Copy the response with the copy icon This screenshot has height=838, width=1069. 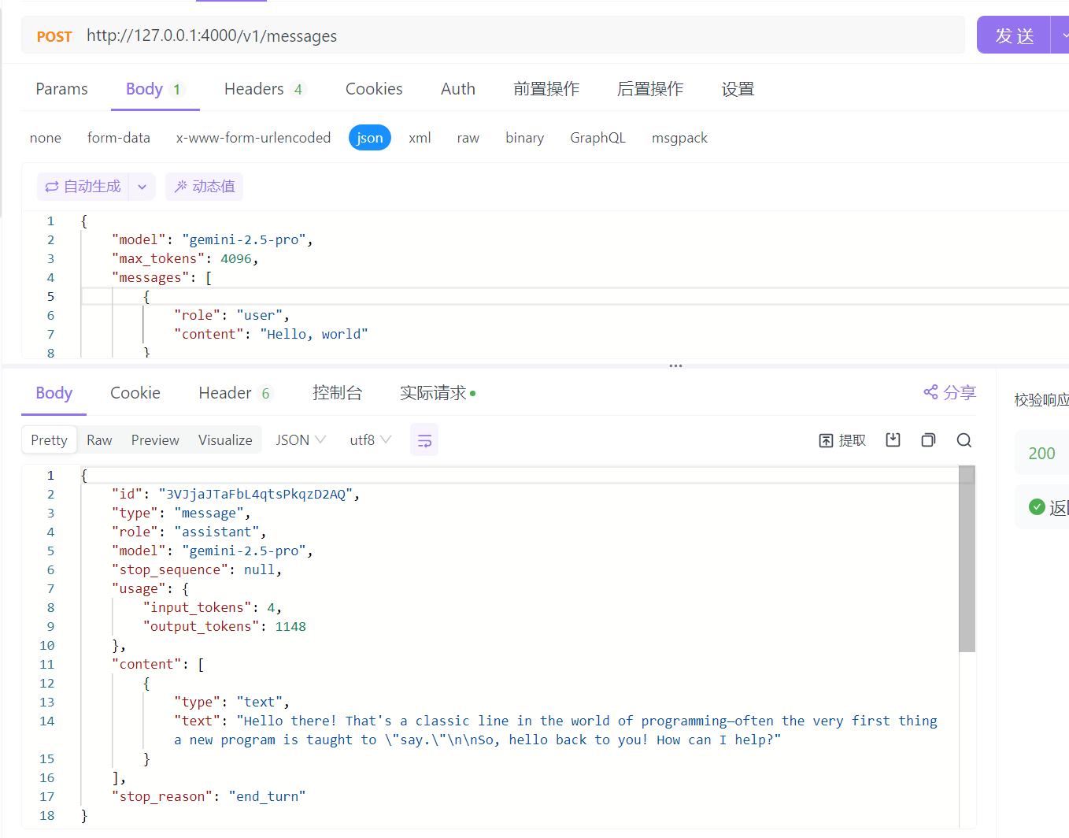pos(928,440)
